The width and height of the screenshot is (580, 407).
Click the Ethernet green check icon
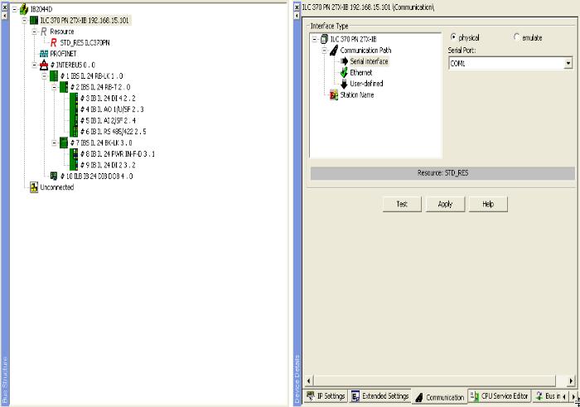[x=344, y=72]
